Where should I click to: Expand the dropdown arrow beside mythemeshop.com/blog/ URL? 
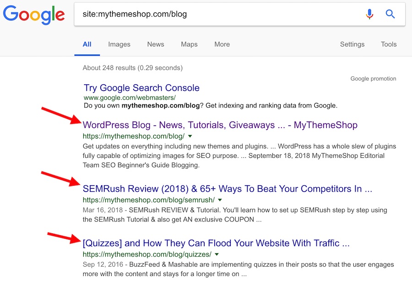[190, 136]
